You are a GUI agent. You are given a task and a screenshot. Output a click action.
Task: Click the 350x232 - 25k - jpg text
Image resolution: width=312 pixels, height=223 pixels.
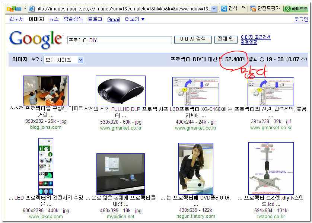tap(46, 121)
